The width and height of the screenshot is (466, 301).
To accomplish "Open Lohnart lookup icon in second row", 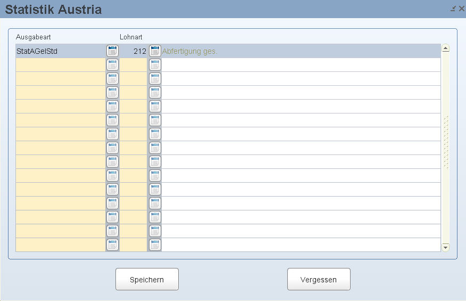I will (155, 65).
